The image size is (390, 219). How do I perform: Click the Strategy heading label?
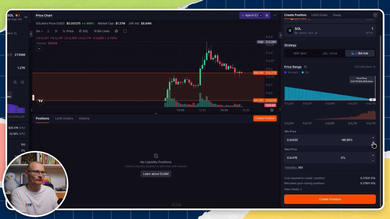[290, 45]
